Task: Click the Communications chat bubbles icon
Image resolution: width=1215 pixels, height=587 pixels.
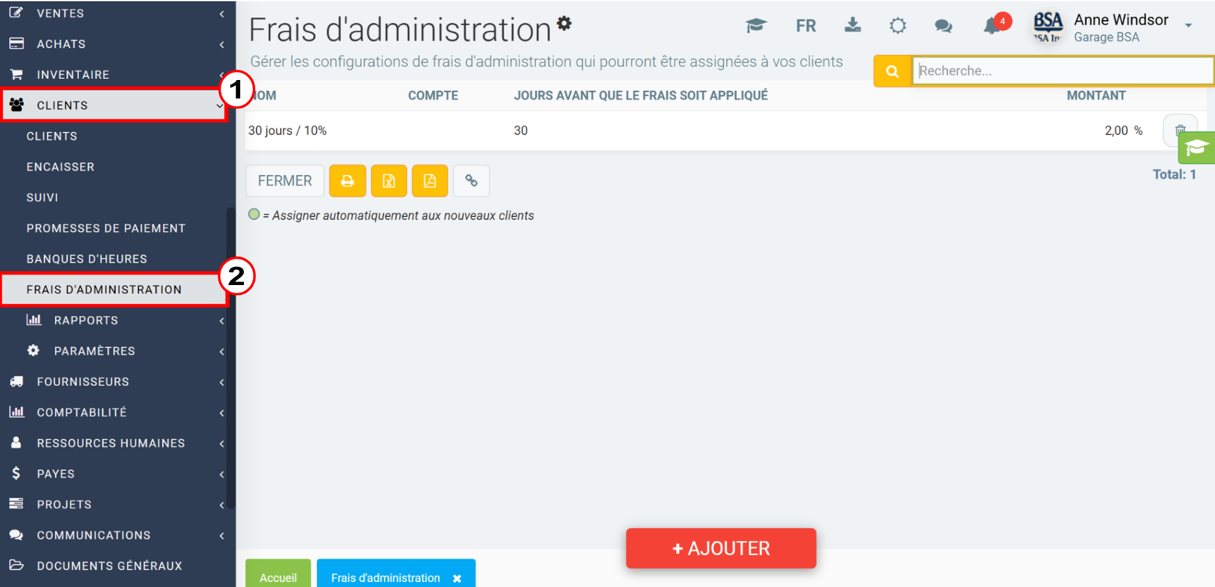Action: (x=16, y=534)
